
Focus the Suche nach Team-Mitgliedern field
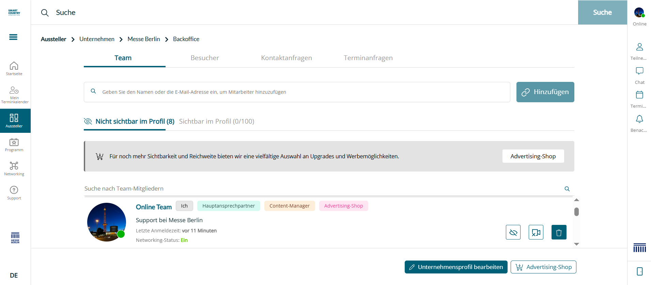coord(322,189)
